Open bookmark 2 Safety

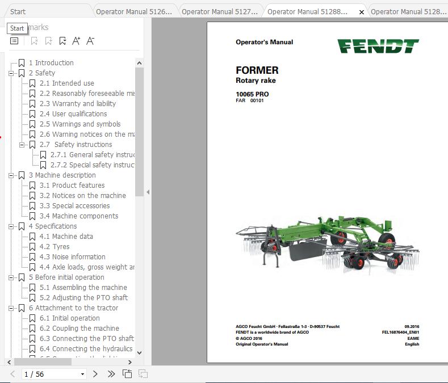click(x=41, y=73)
